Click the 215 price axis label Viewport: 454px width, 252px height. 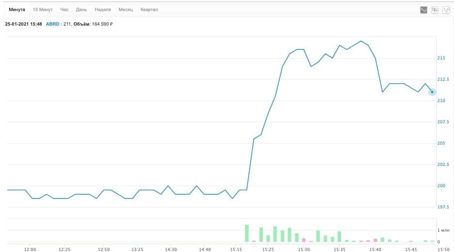coord(441,58)
